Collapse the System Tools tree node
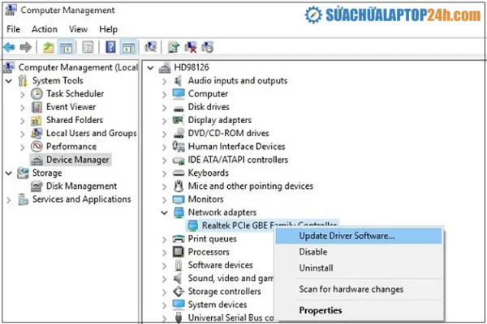This screenshot has height=324, width=487. 8,80
